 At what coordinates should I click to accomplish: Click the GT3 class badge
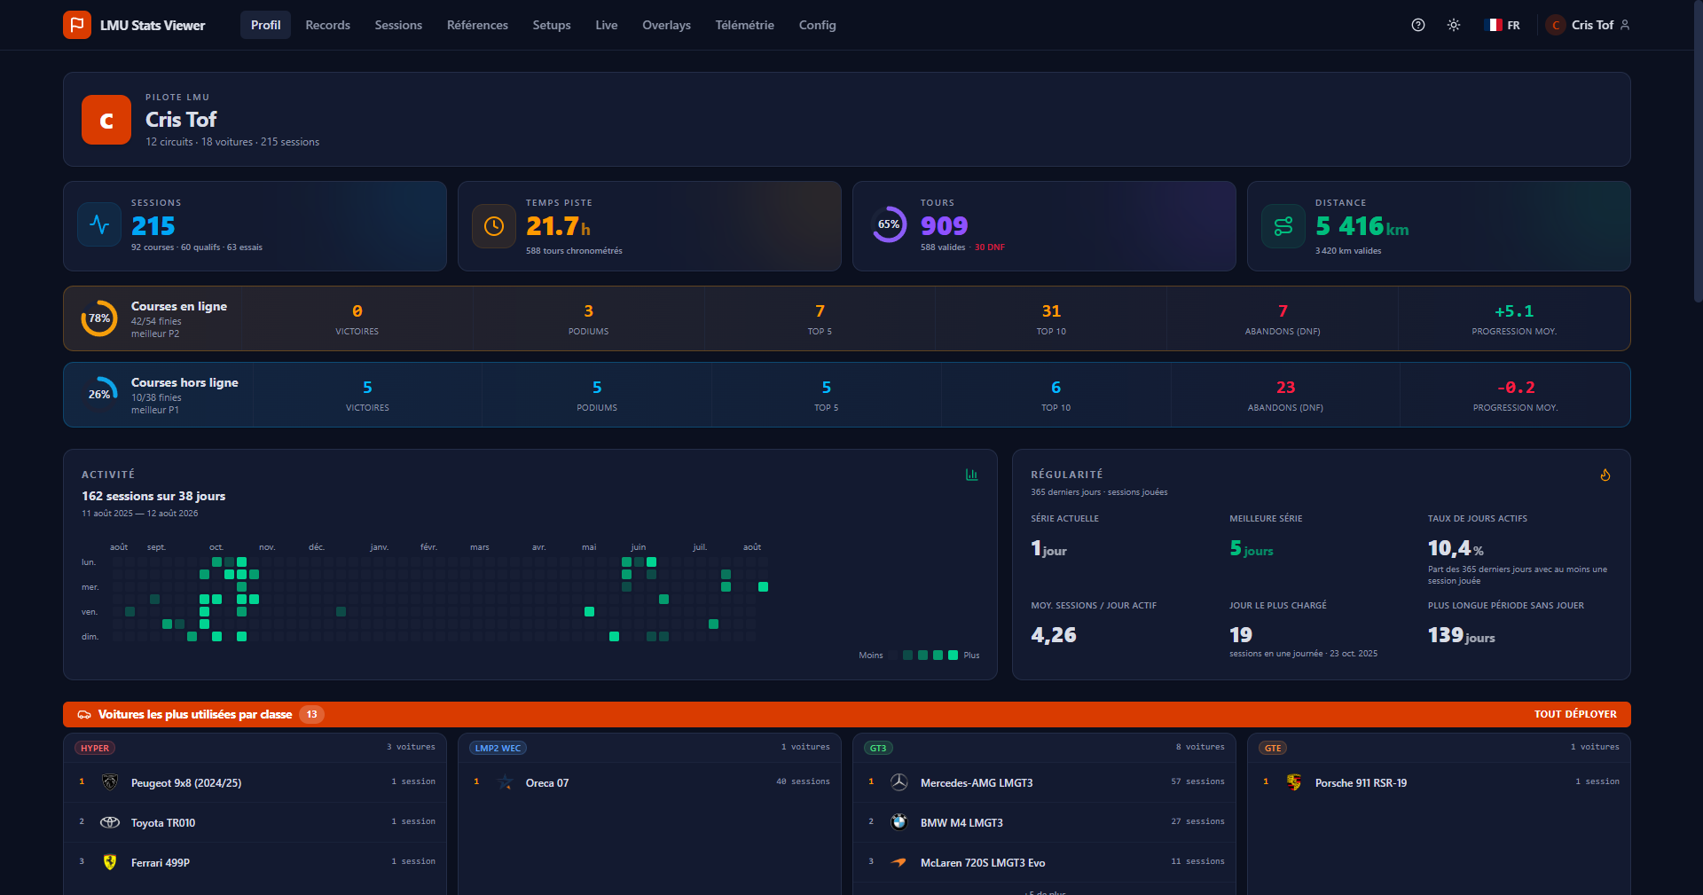point(878,748)
